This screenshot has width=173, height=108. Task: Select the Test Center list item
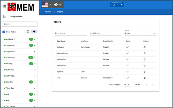point(20,106)
